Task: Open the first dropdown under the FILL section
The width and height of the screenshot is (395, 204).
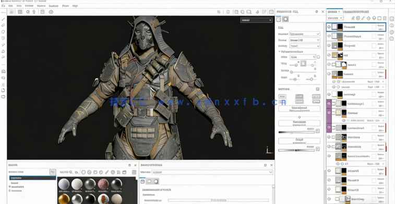Action: coord(305,34)
